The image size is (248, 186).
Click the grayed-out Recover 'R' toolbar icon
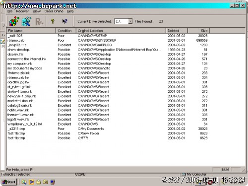pyautogui.click(x=39, y=21)
